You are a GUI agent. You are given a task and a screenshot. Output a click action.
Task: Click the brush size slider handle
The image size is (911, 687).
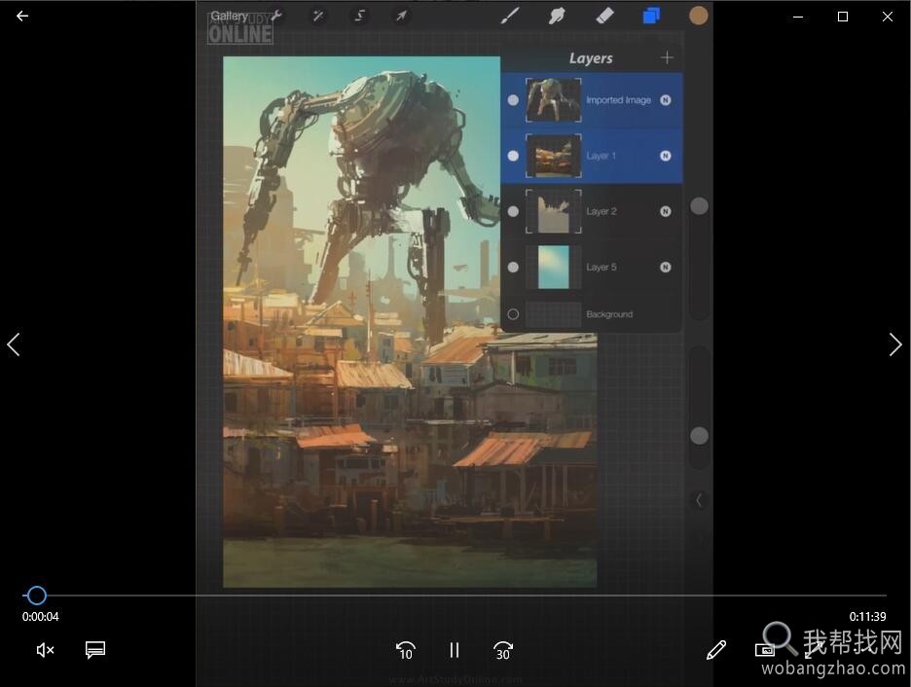(x=699, y=205)
